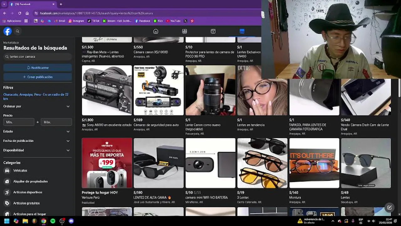The width and height of the screenshot is (401, 226).
Task: Open the Pinterest bookmark icon
Action: [192, 21]
